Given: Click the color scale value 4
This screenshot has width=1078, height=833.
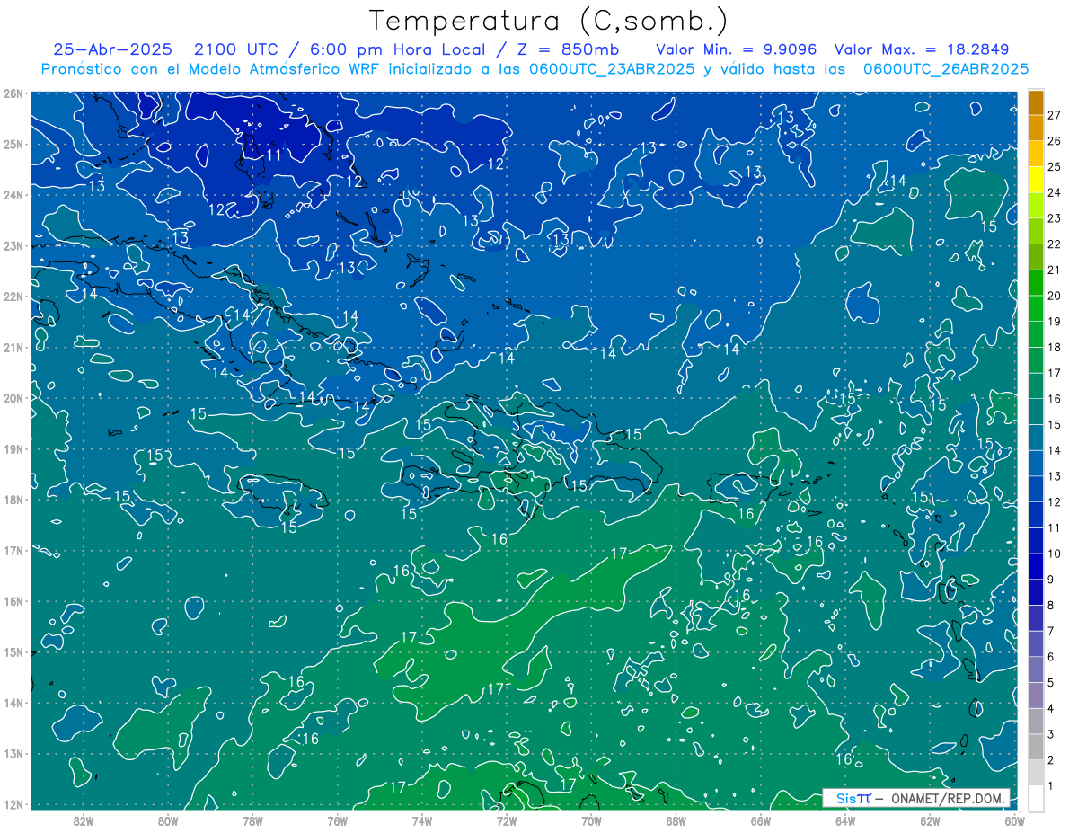Looking at the screenshot, I should 1051,709.
